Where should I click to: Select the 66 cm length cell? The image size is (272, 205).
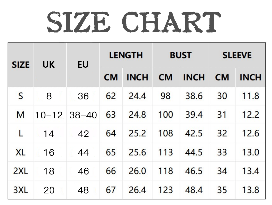tap(111, 171)
